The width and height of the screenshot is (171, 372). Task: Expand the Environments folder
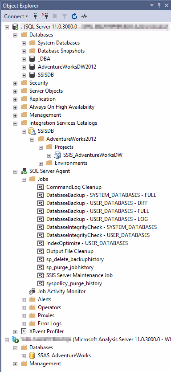click(41, 164)
